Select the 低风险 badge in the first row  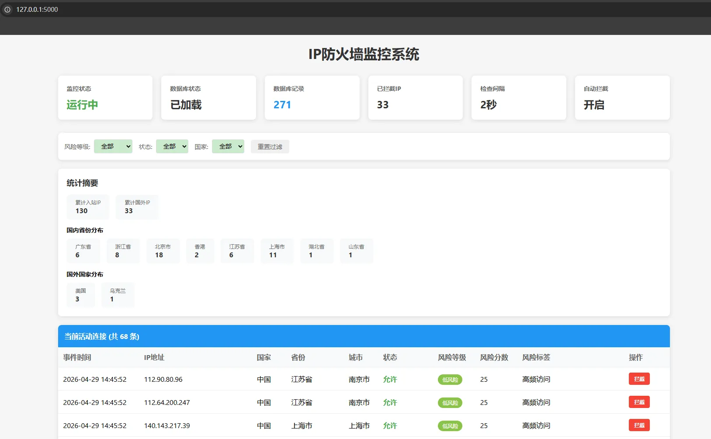click(450, 380)
